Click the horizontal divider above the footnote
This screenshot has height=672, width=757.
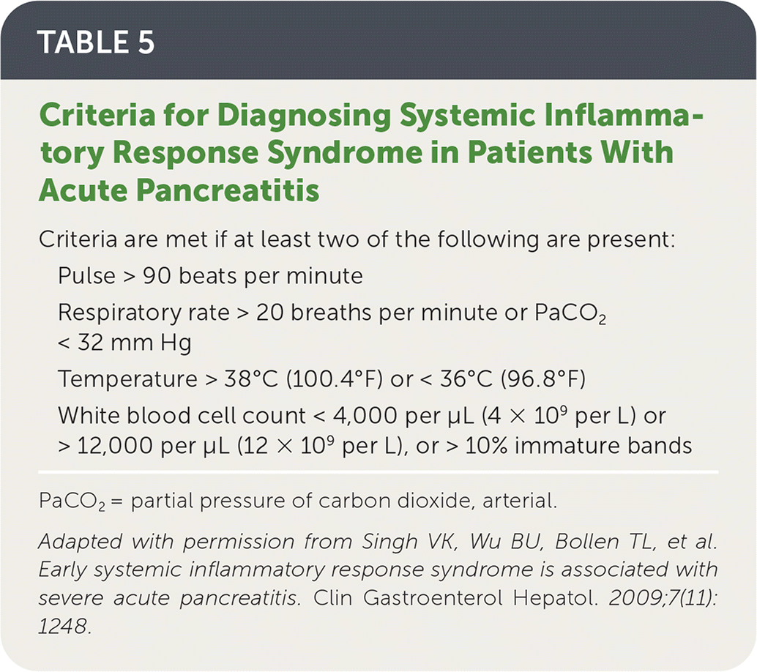point(378,469)
